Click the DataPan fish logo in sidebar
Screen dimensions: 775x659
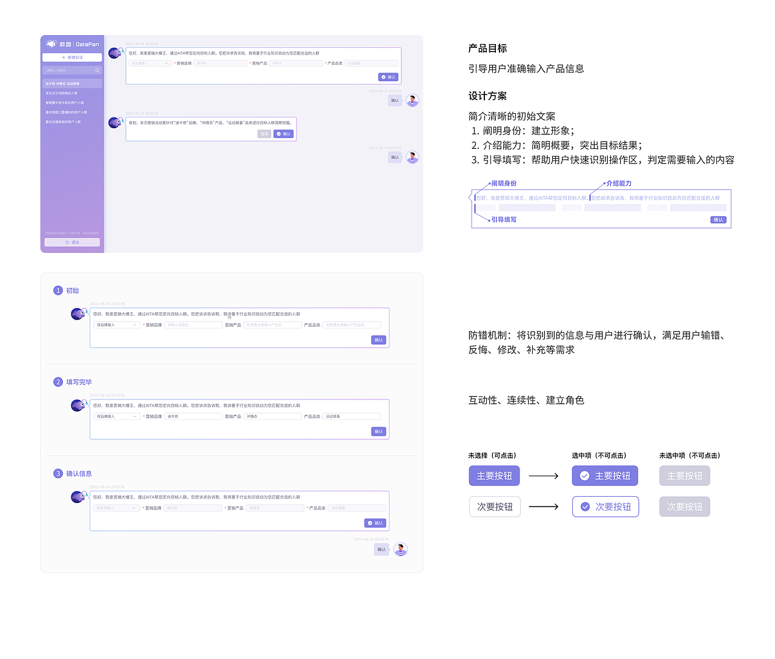point(51,44)
